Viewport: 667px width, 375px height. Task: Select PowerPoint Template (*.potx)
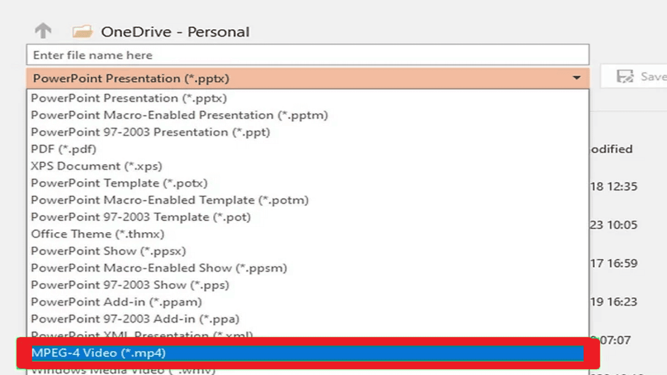coord(308,183)
